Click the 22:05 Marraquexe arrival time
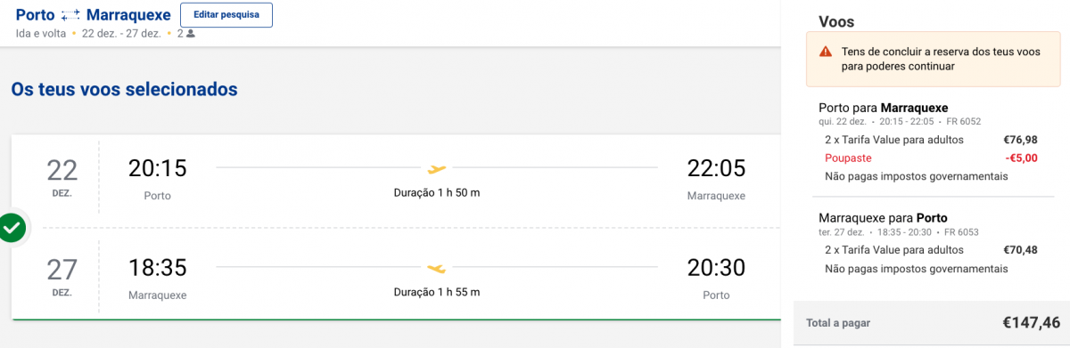This screenshot has width=1070, height=348. [716, 167]
